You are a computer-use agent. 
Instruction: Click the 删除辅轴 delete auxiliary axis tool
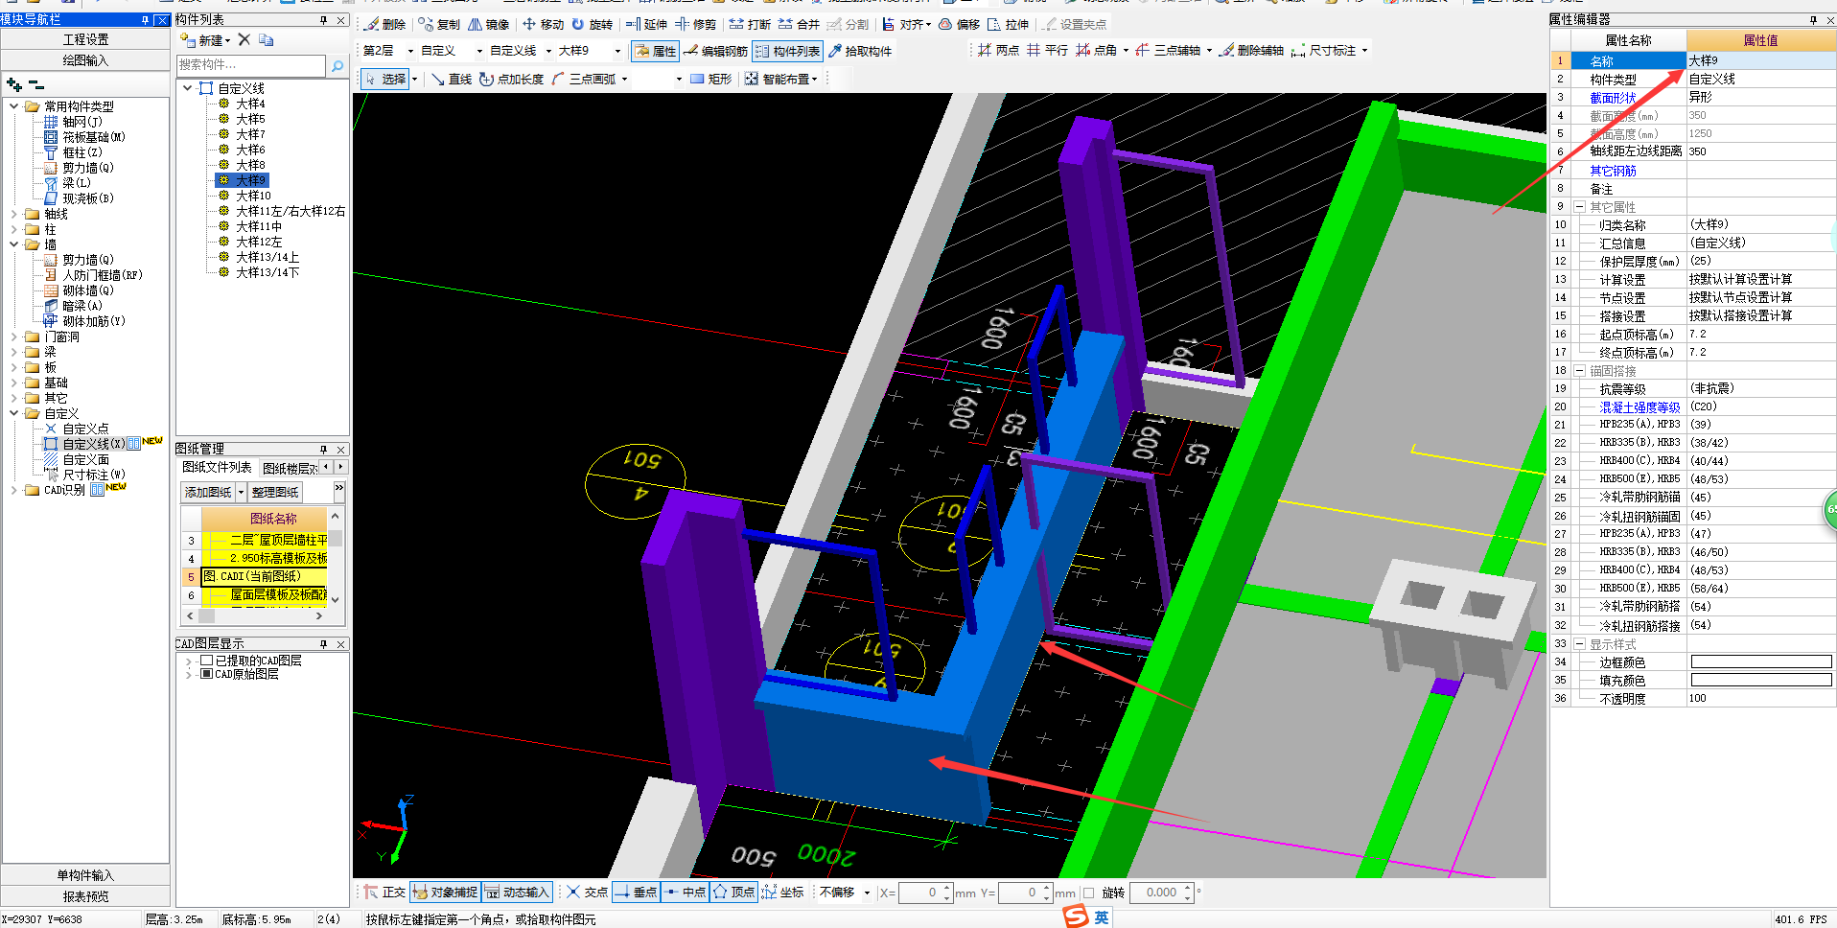[x=1251, y=50]
